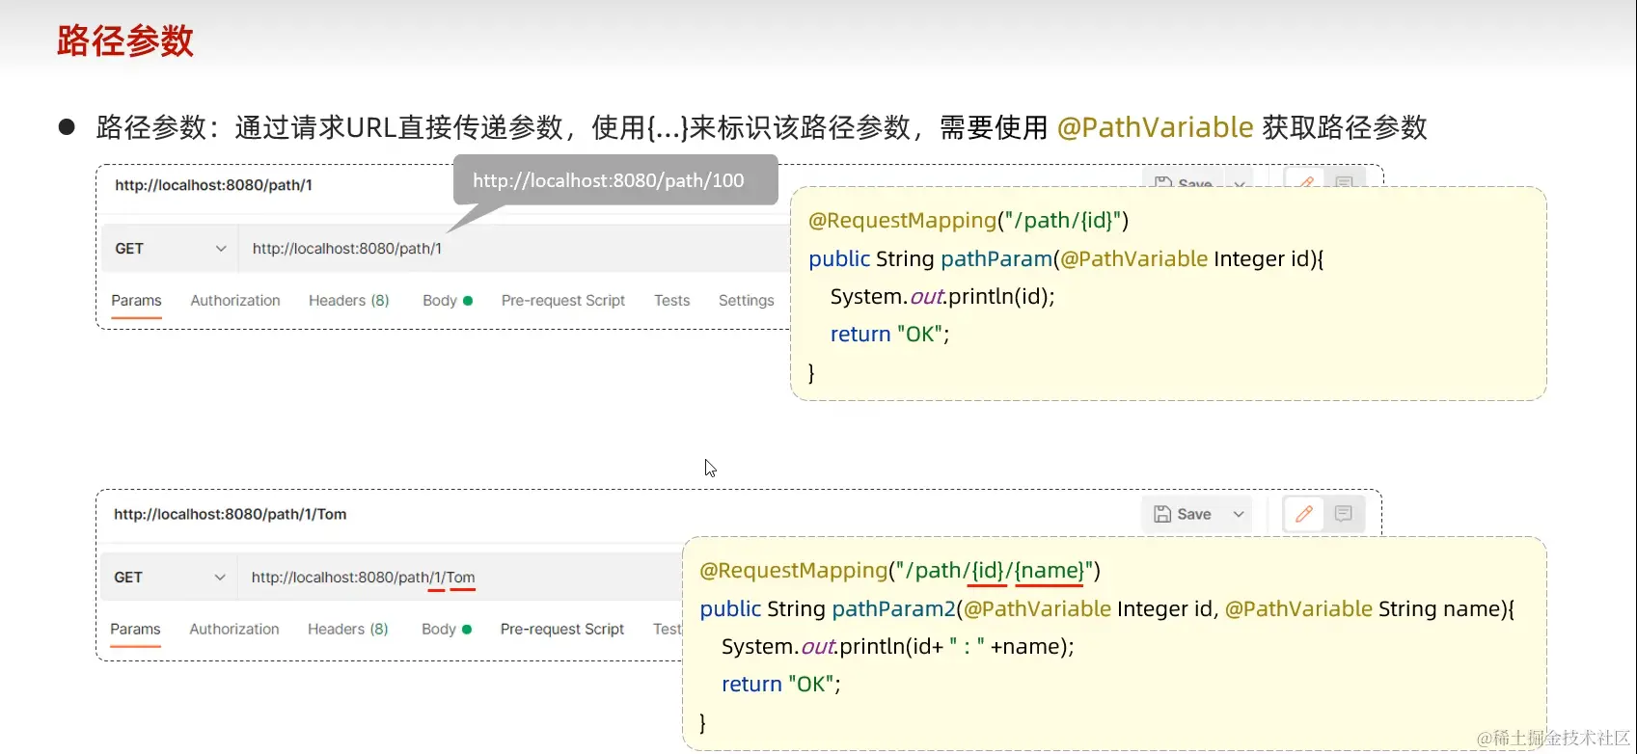Click request title http://localhost:8080/path/1/Tom

pyautogui.click(x=231, y=514)
